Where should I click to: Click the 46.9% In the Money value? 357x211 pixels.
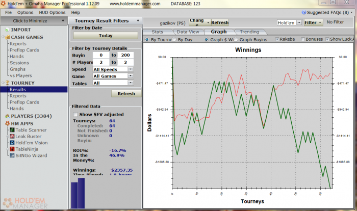pyautogui.click(x=117, y=155)
